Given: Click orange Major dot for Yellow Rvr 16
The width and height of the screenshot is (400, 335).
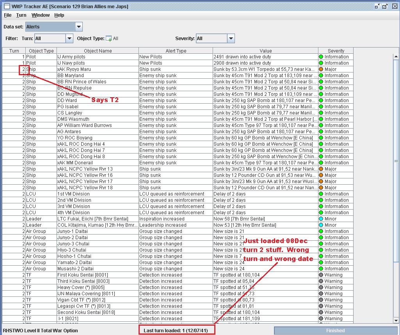Looking at the screenshot, I should (321, 175).
